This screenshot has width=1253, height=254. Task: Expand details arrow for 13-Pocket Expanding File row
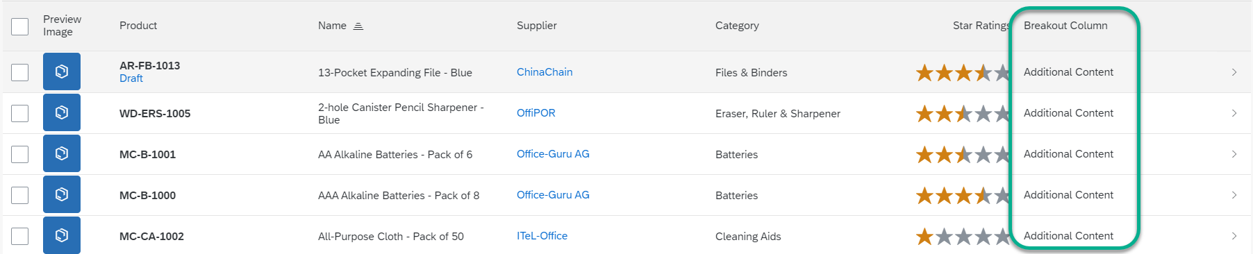click(1234, 72)
